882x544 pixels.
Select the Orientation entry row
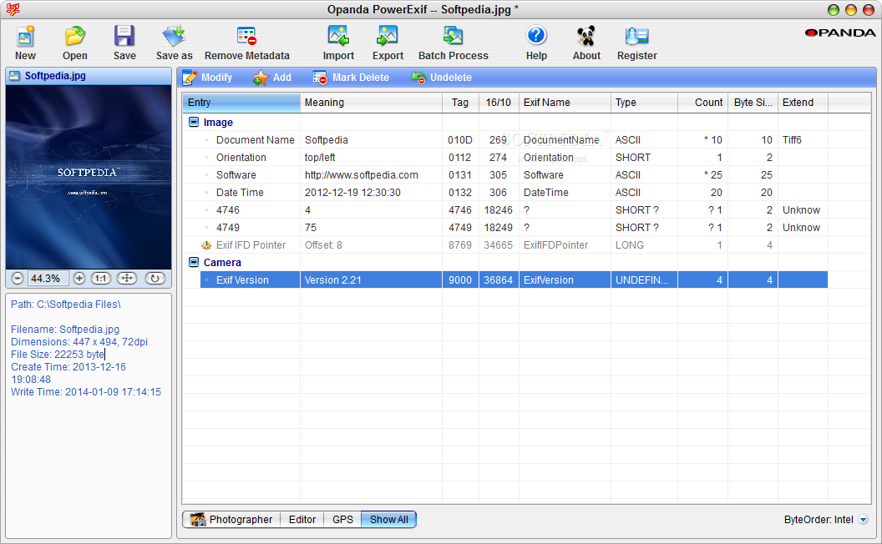click(514, 158)
